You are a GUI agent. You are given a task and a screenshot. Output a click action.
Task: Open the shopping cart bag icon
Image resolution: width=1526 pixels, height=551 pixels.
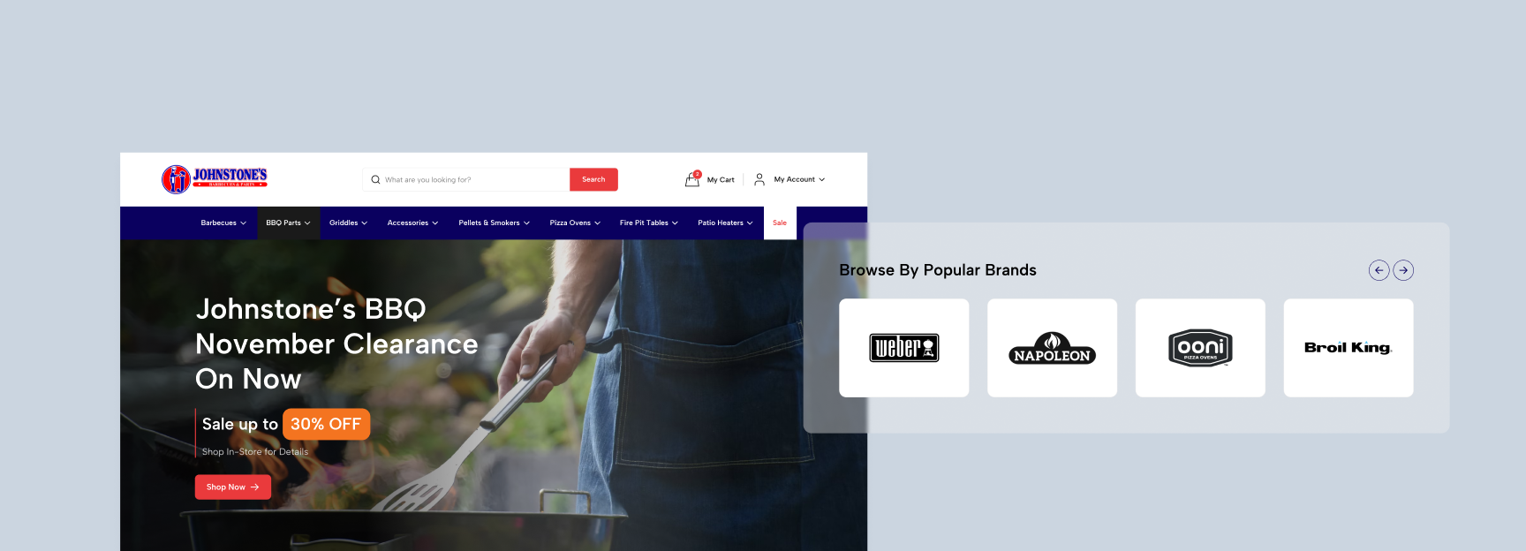pos(692,179)
